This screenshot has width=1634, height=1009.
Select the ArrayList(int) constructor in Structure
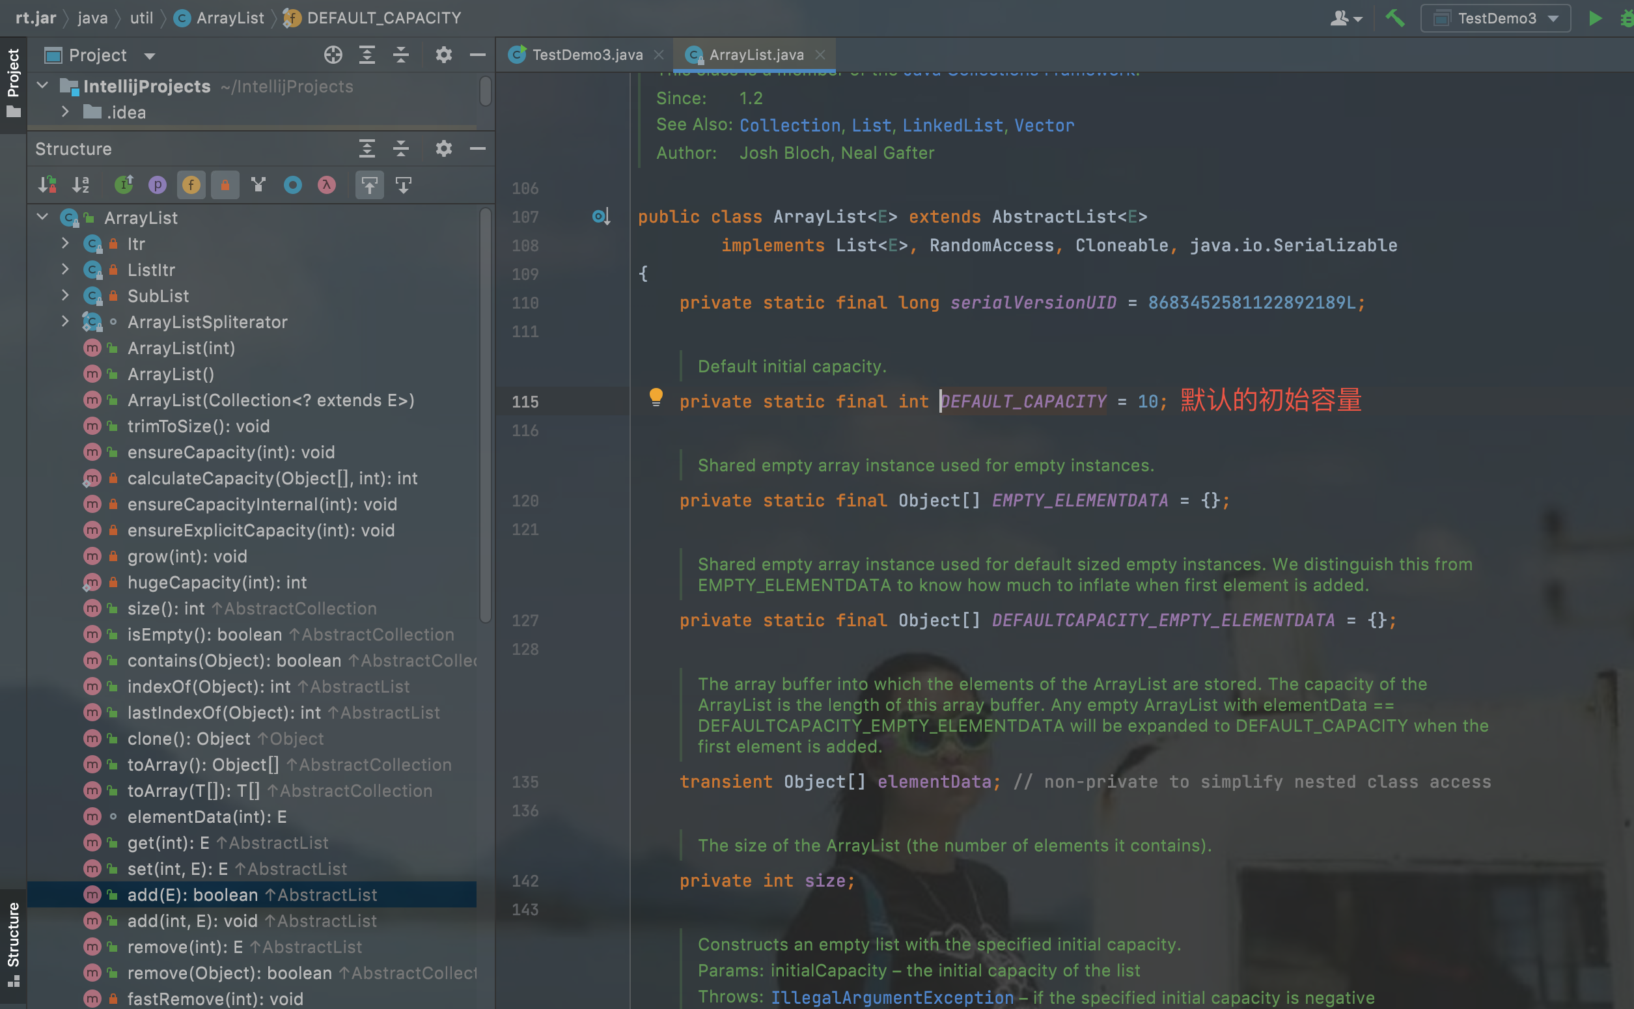click(181, 348)
